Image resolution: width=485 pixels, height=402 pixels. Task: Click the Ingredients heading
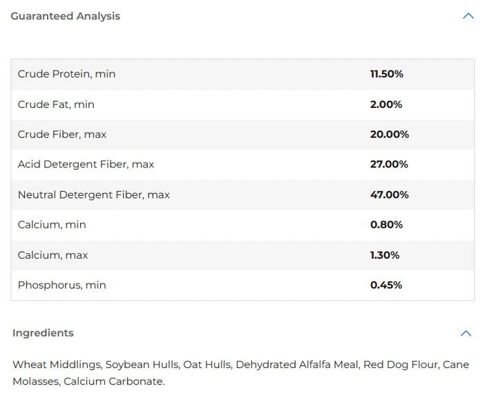click(x=43, y=333)
